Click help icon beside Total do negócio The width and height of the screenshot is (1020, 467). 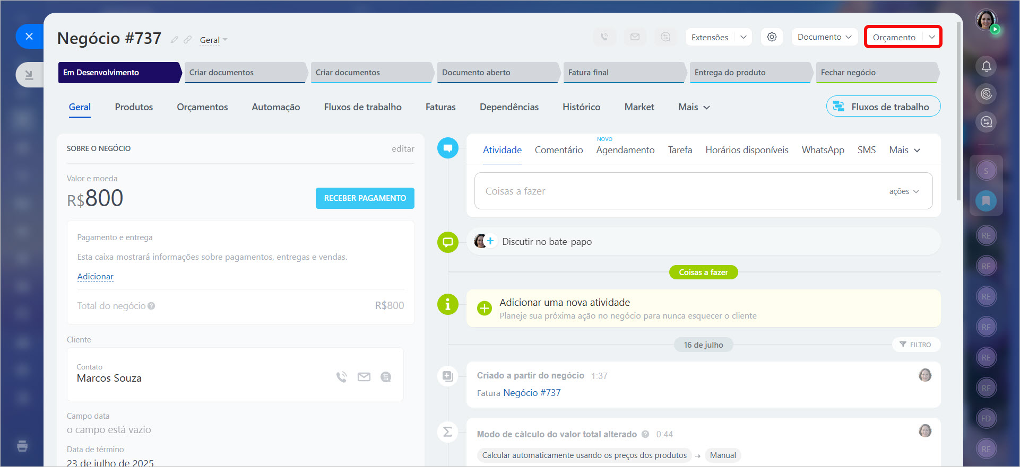tap(151, 306)
